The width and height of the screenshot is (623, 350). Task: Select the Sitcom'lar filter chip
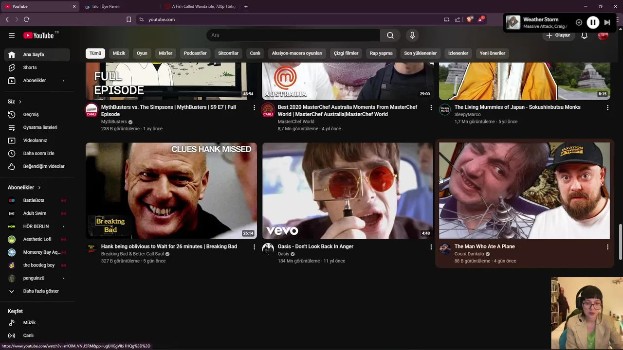pos(228,53)
